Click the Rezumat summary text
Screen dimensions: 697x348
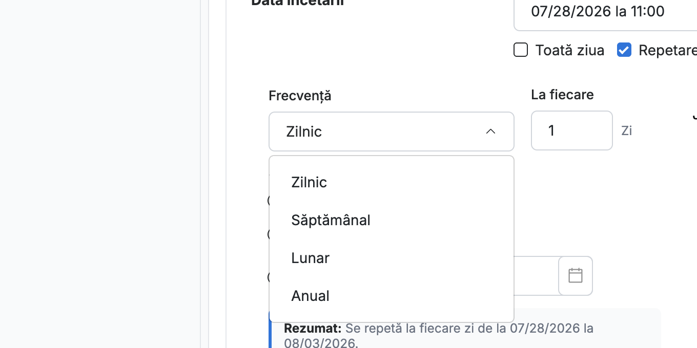click(x=439, y=335)
